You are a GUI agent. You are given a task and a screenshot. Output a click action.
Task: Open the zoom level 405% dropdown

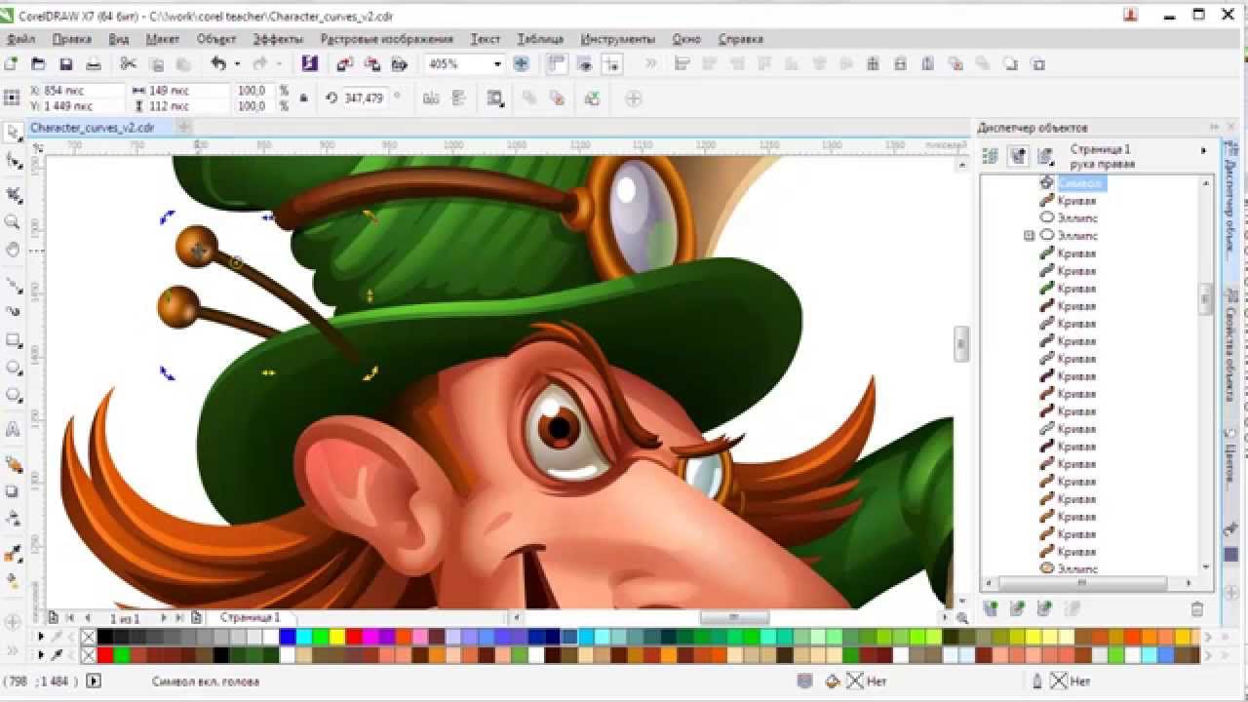497,64
